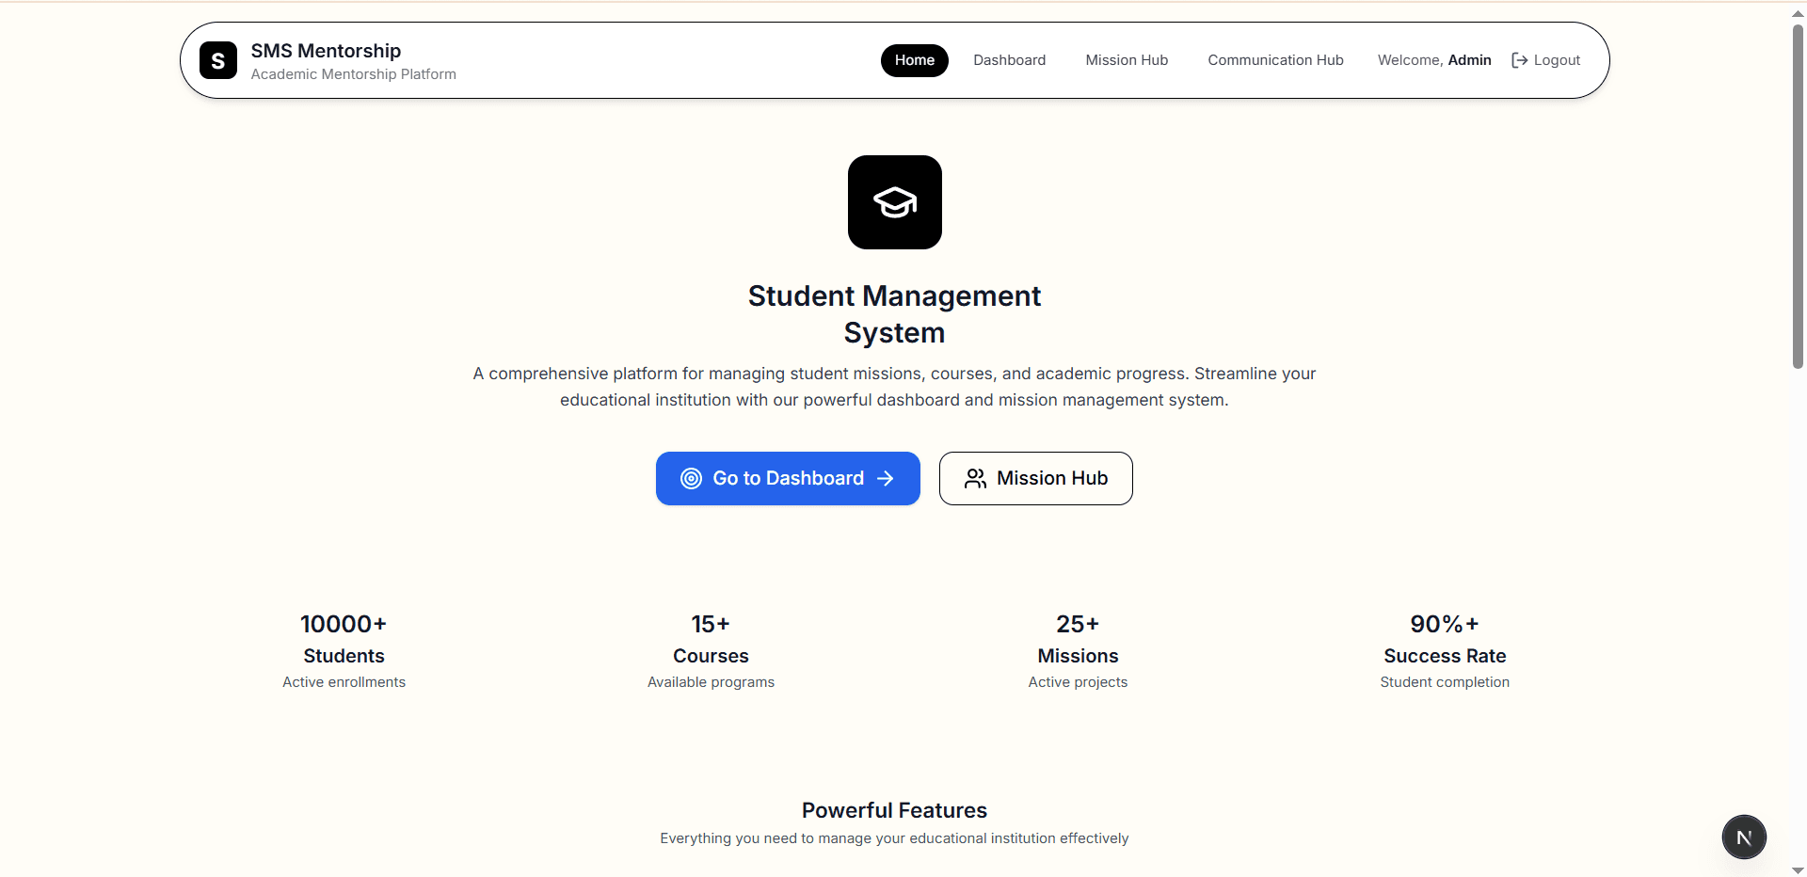Click the target icon in Go to Dashboard

tap(691, 479)
